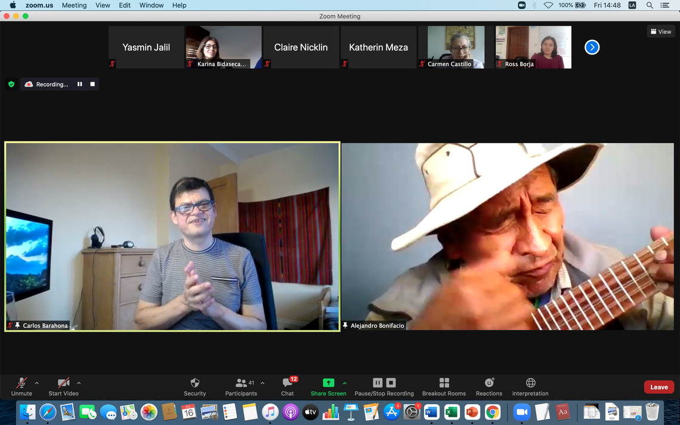The image size is (680, 425).
Task: Show next participants with blue arrow
Action: click(x=592, y=47)
